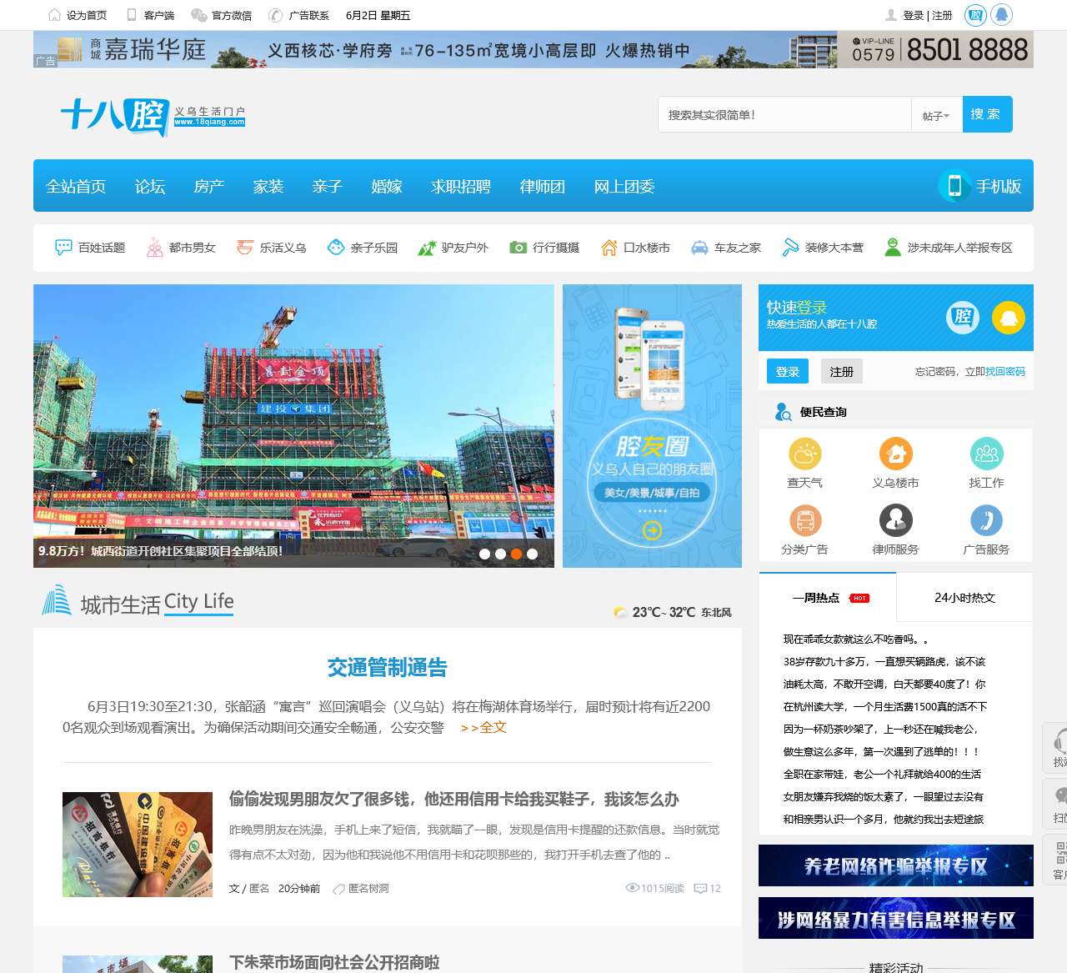
Task: Open 口水楼市 real estate section
Action: click(635, 248)
